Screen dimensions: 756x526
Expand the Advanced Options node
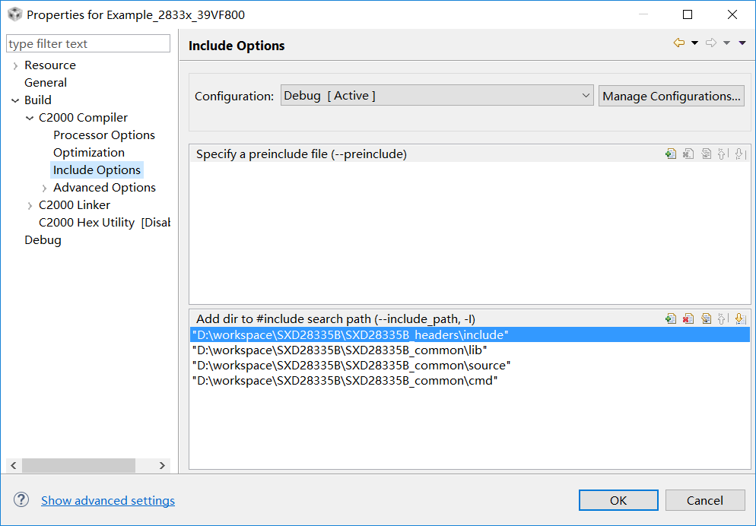pos(44,188)
